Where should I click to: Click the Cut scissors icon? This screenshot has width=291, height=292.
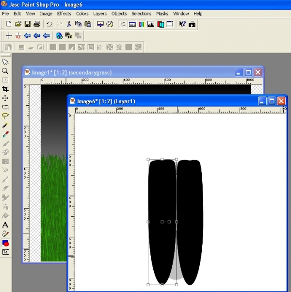coord(69,24)
